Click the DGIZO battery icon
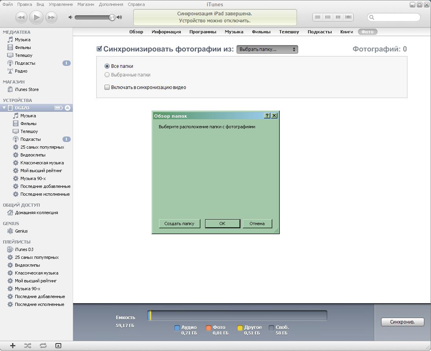The height and width of the screenshot is (351, 431). (x=59, y=108)
